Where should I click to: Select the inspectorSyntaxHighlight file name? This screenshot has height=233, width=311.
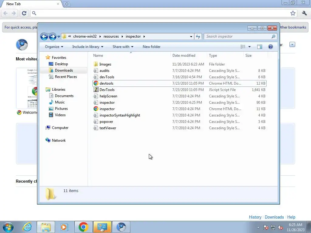120,115
